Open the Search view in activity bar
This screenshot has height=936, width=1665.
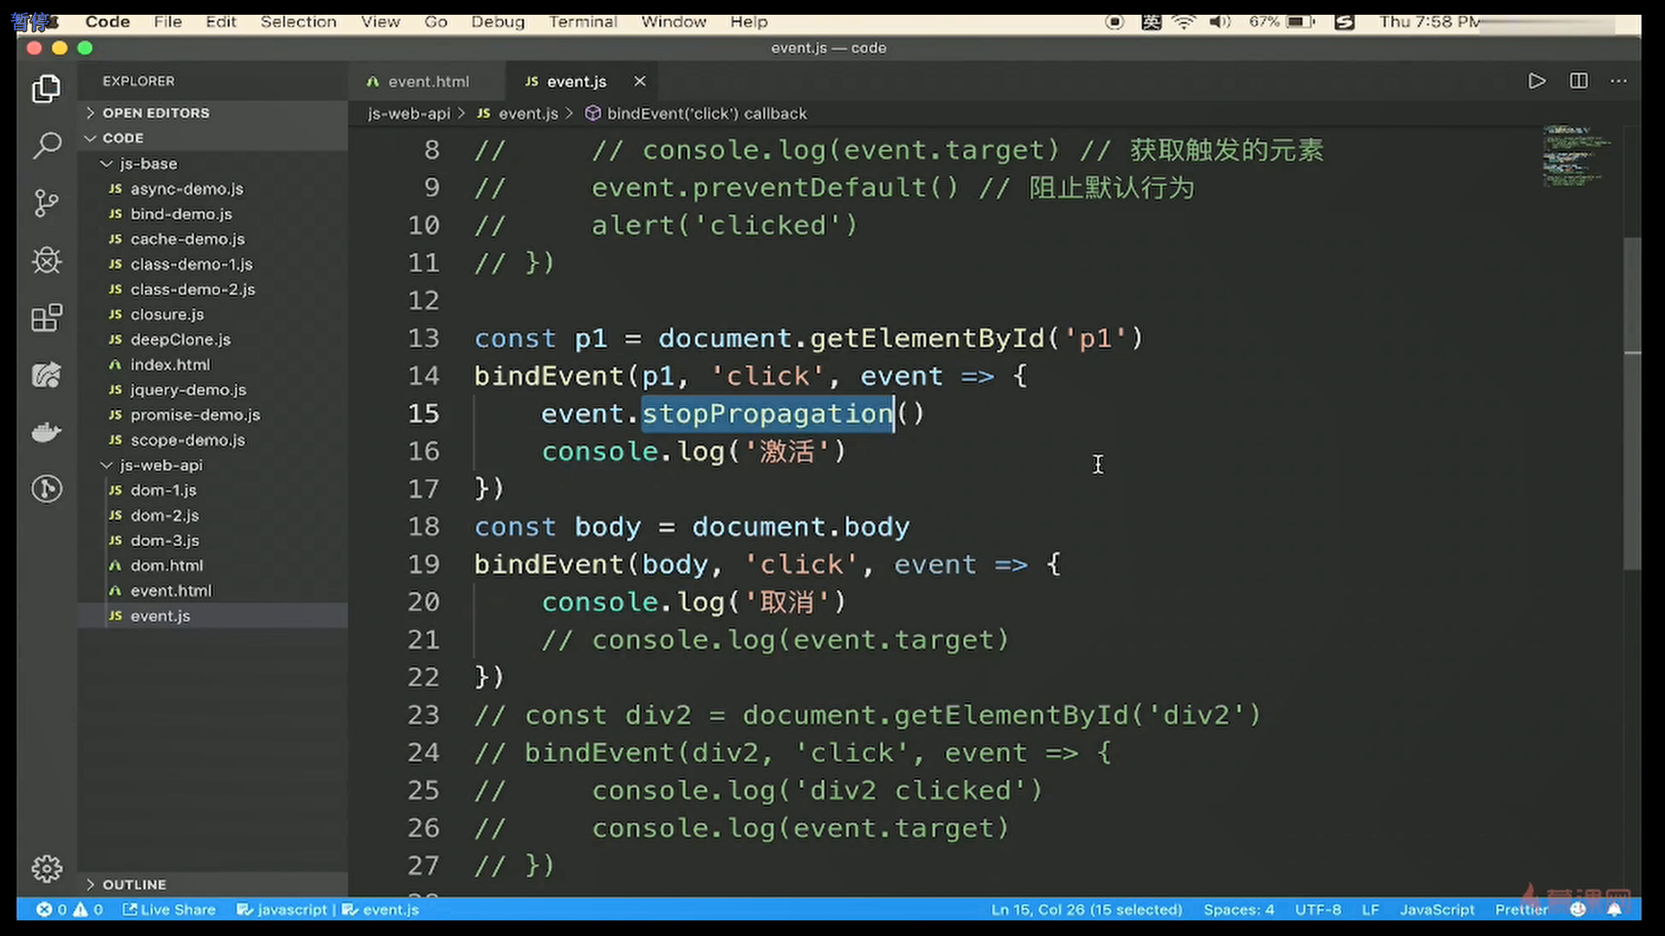coord(47,146)
